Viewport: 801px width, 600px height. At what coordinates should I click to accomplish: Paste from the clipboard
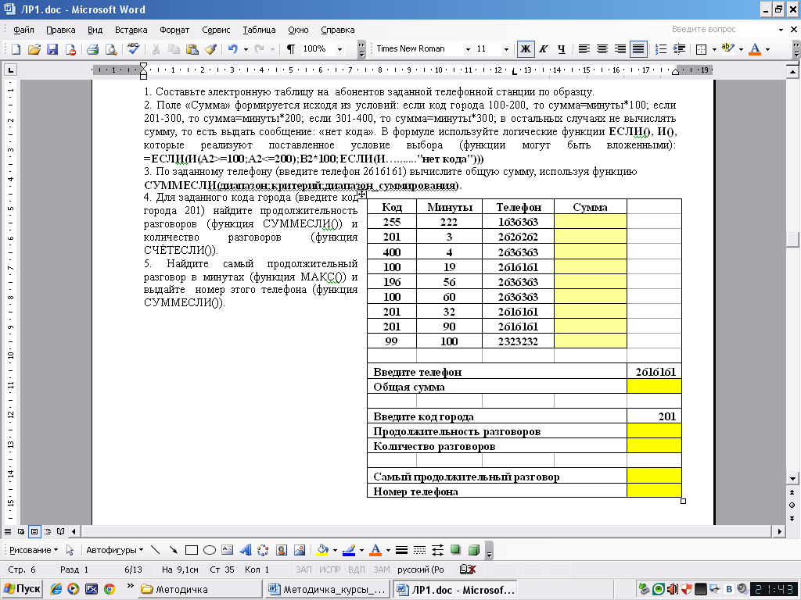192,49
